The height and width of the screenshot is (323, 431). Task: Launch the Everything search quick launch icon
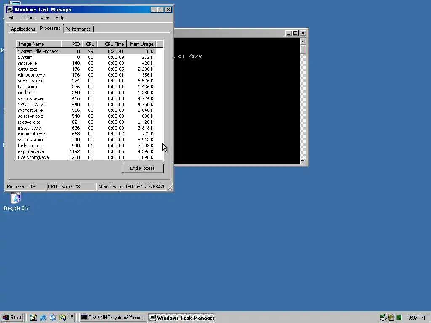point(62,318)
